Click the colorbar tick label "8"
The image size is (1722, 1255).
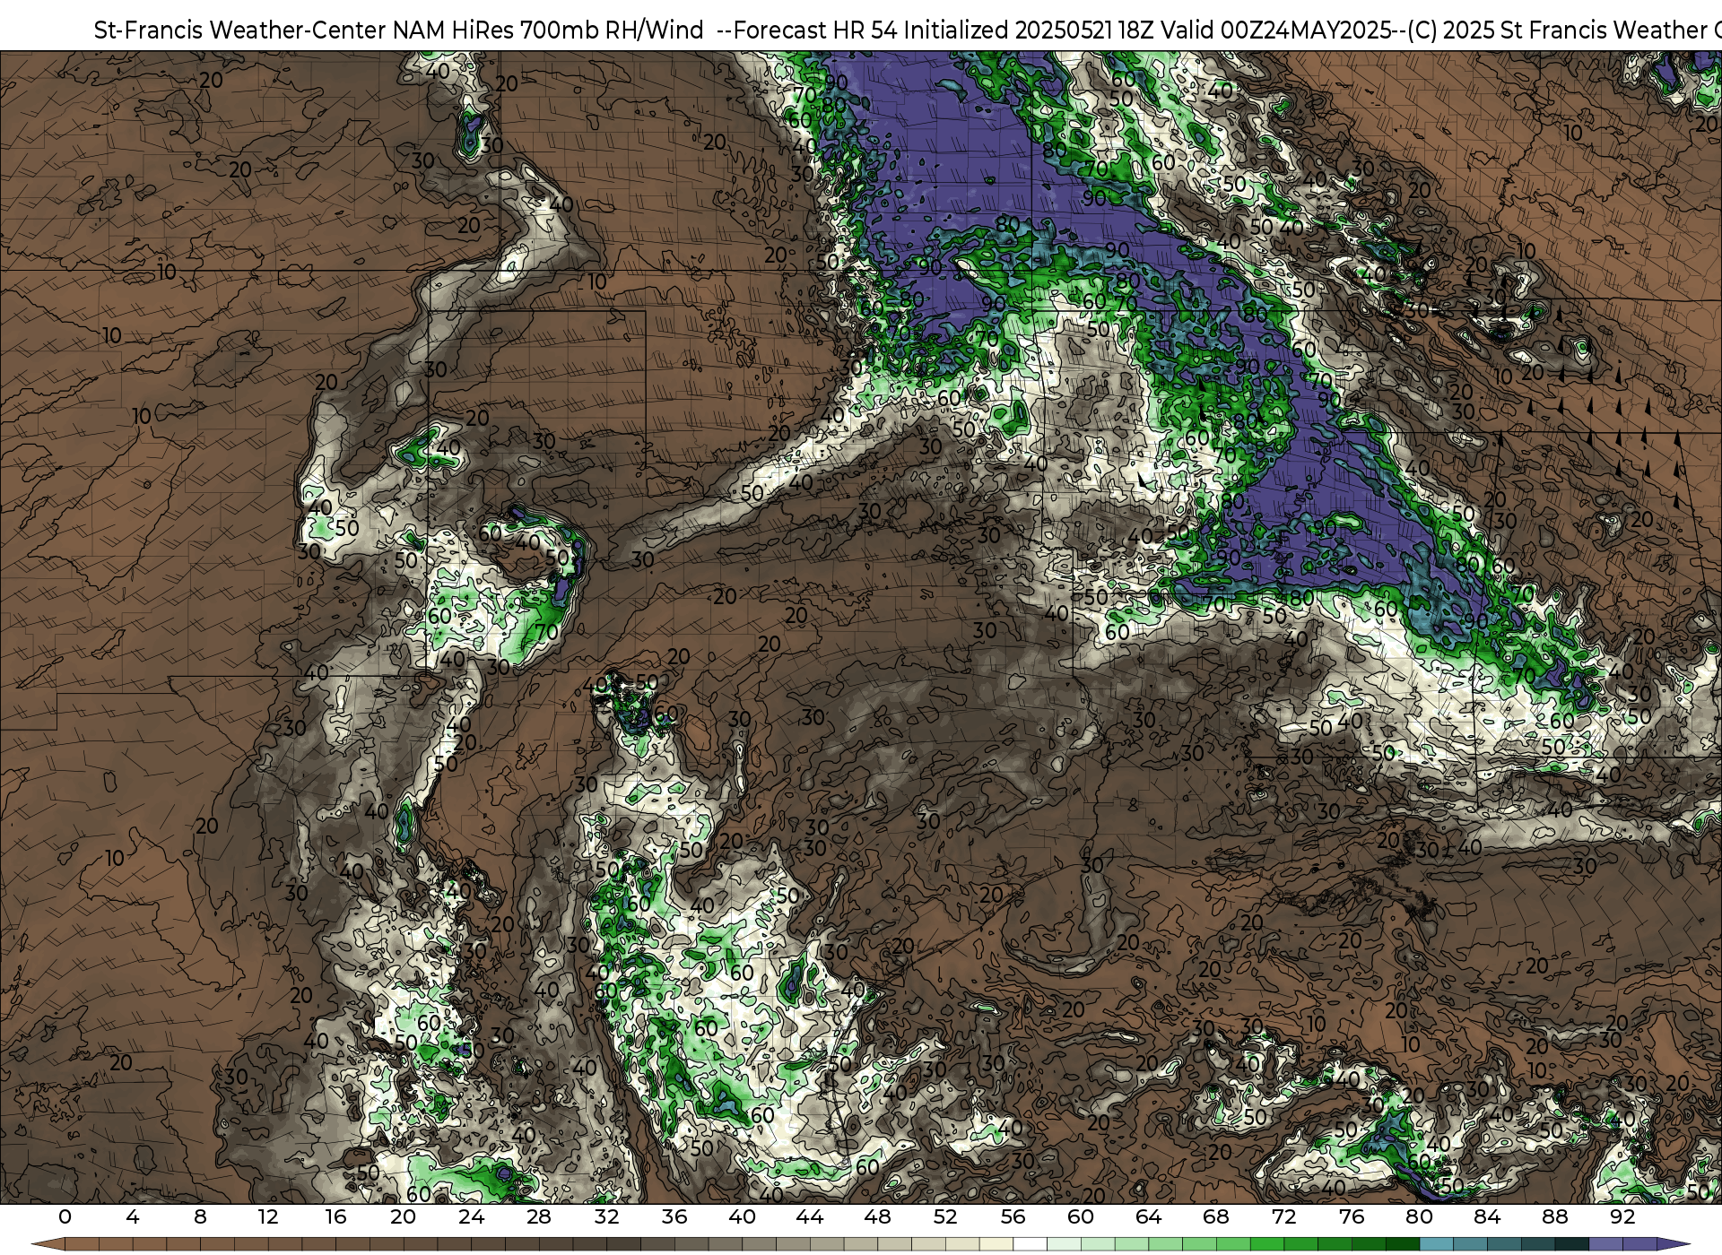(x=200, y=1216)
